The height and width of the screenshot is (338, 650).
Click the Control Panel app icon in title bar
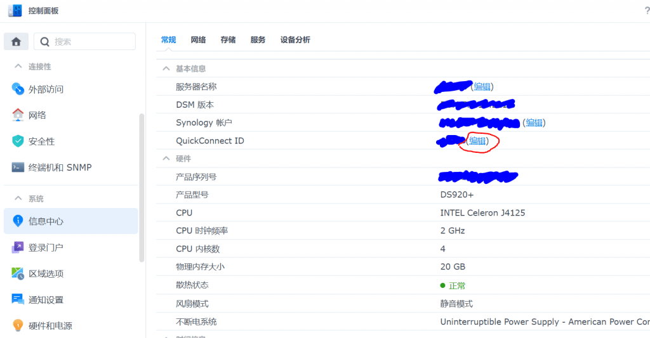(x=15, y=10)
